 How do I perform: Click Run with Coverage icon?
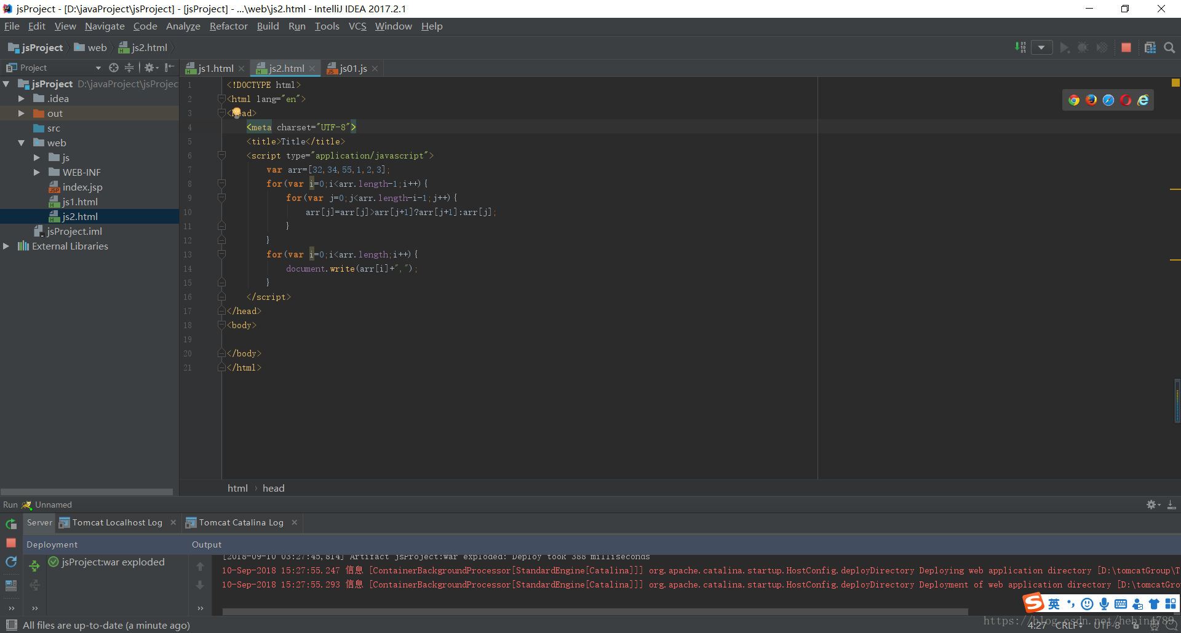1102,47
